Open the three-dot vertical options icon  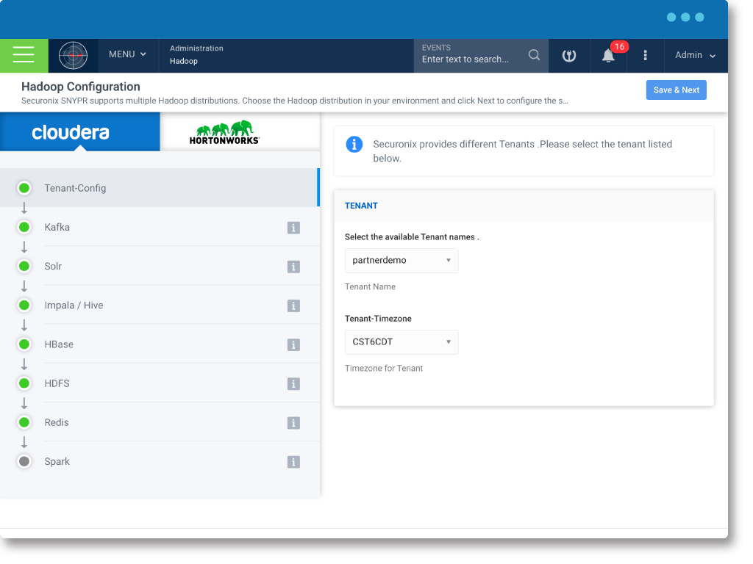point(646,56)
